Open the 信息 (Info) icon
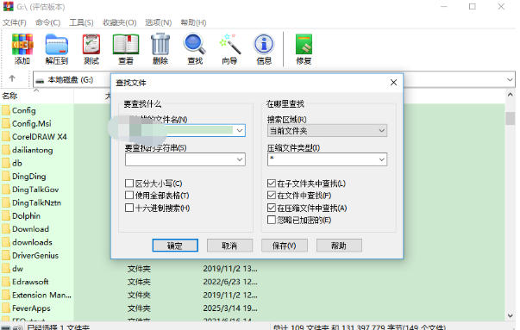This screenshot has height=330, width=520. (264, 45)
